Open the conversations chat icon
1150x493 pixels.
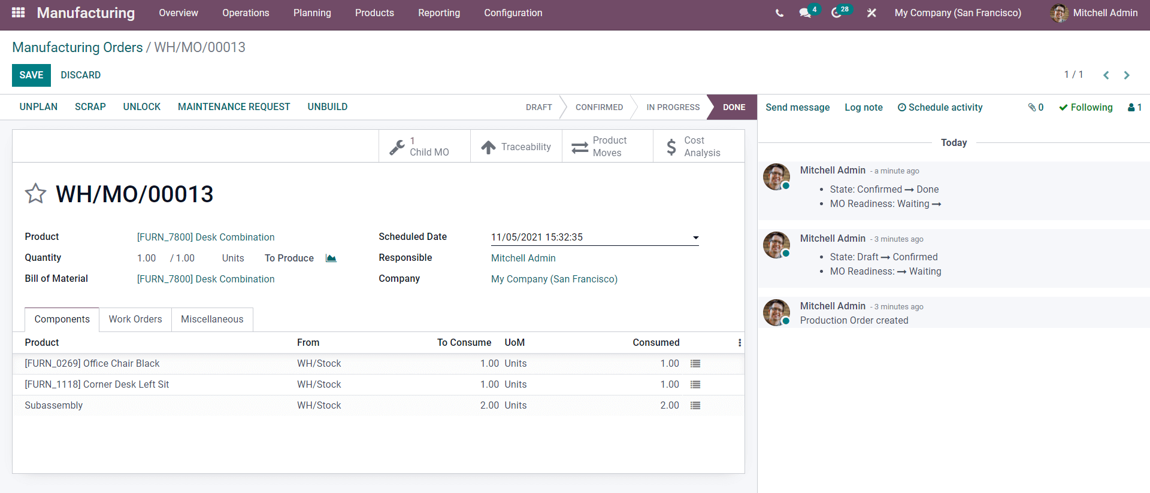click(x=805, y=13)
